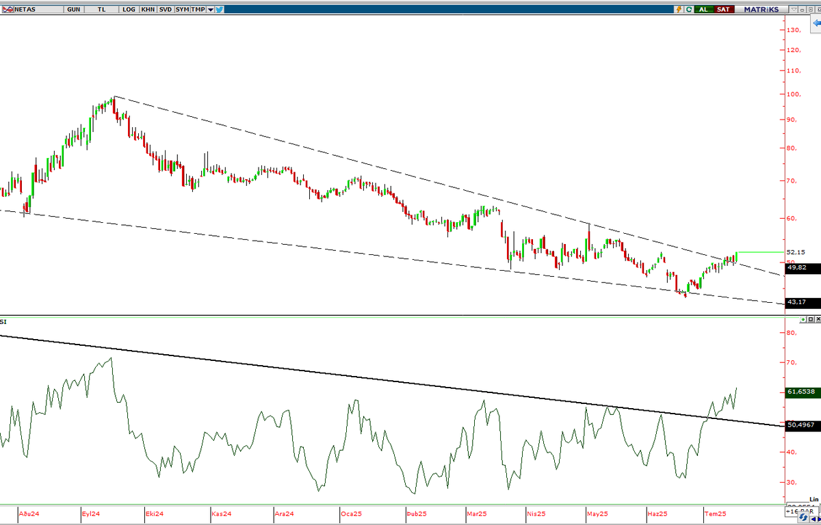Viewport: 821px width, 525px height.
Task: Click the 50,4967 RSI trendline value label
Action: pyautogui.click(x=803, y=425)
